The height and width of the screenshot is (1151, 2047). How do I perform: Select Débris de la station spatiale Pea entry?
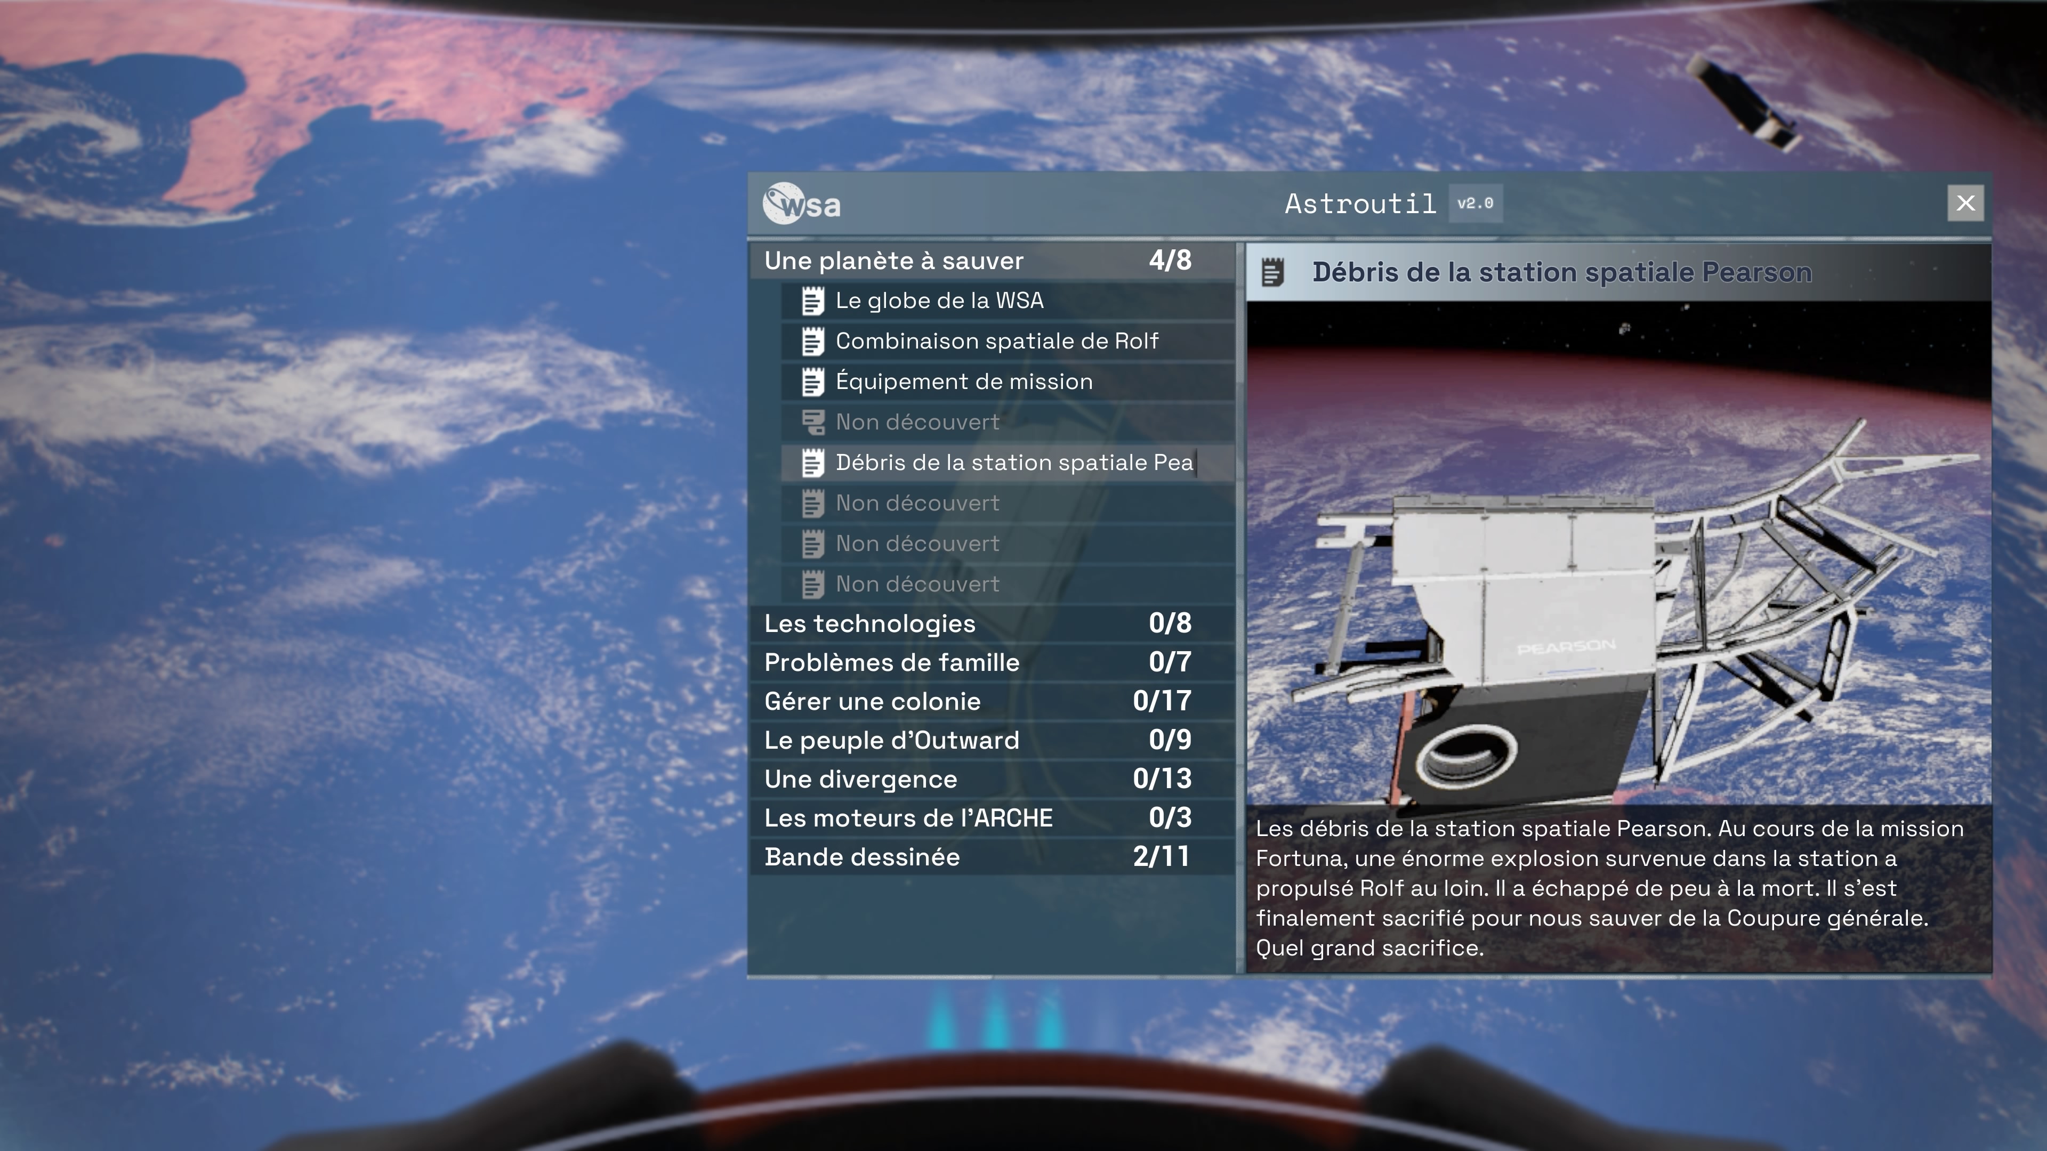coord(1007,463)
